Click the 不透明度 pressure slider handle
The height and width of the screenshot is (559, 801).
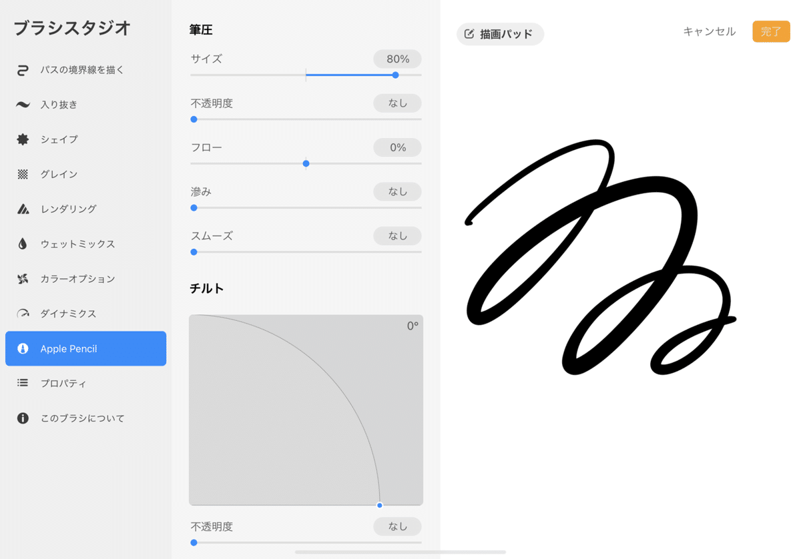(194, 119)
